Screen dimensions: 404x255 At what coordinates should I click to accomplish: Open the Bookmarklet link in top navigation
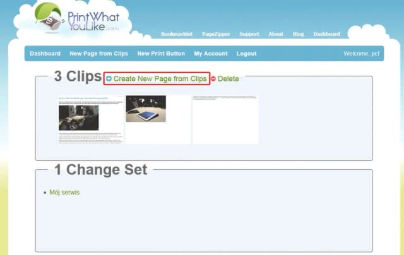pos(177,34)
